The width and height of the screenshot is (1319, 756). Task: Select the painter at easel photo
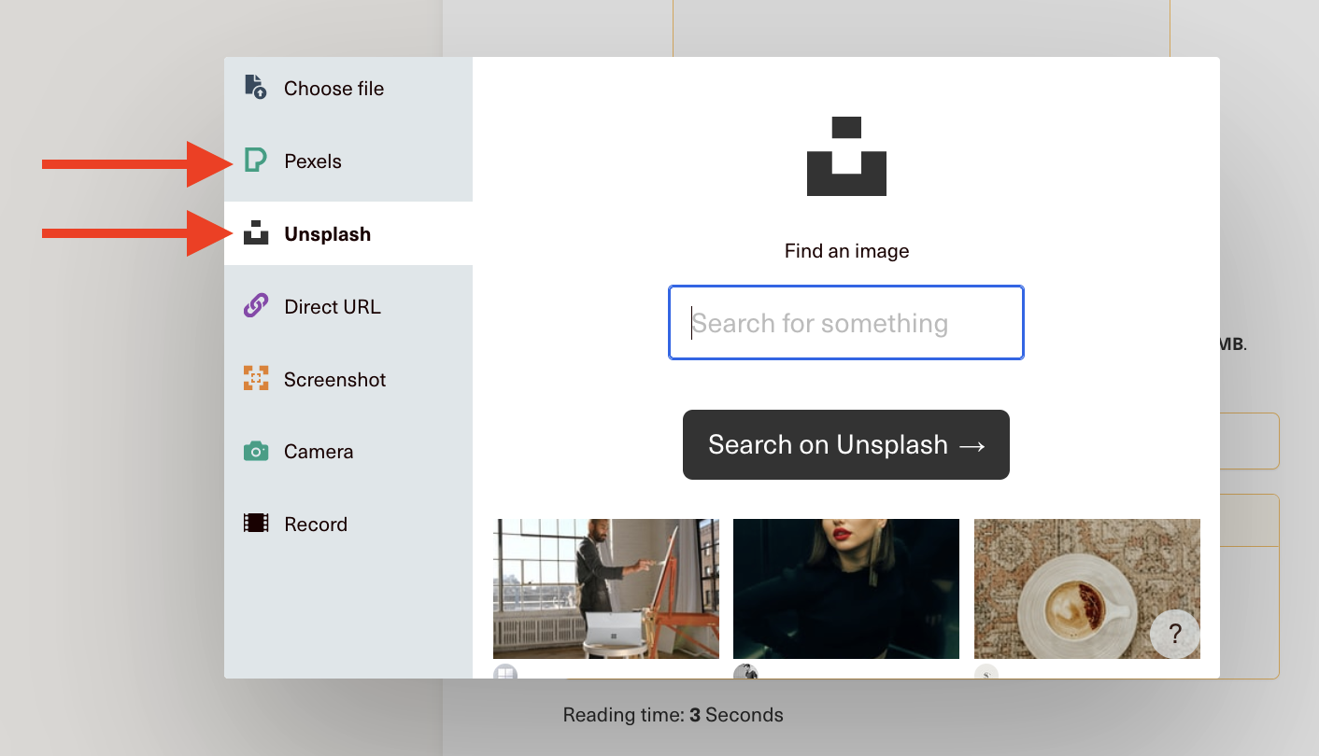click(606, 589)
